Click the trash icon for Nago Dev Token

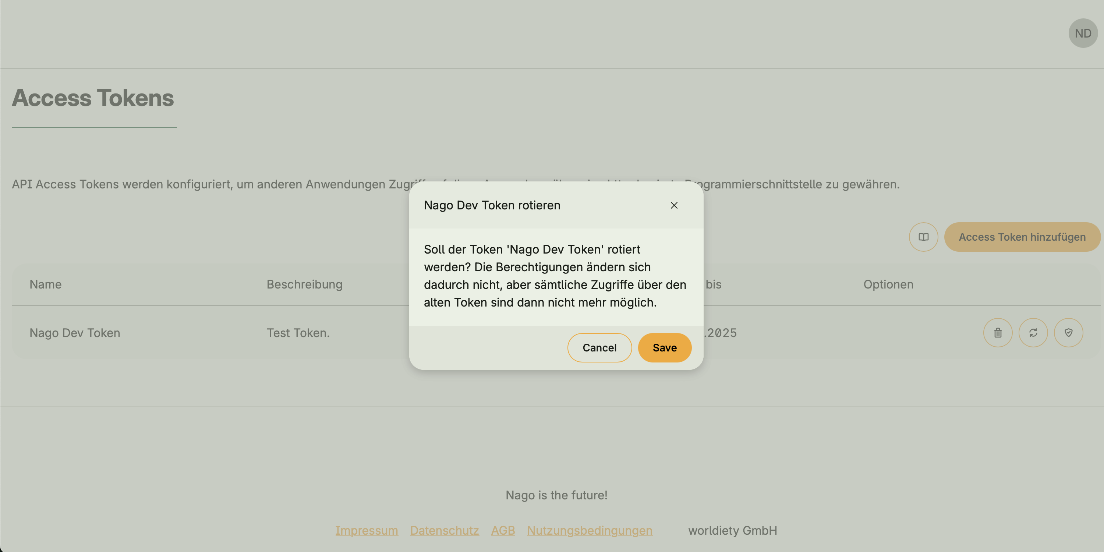click(998, 333)
